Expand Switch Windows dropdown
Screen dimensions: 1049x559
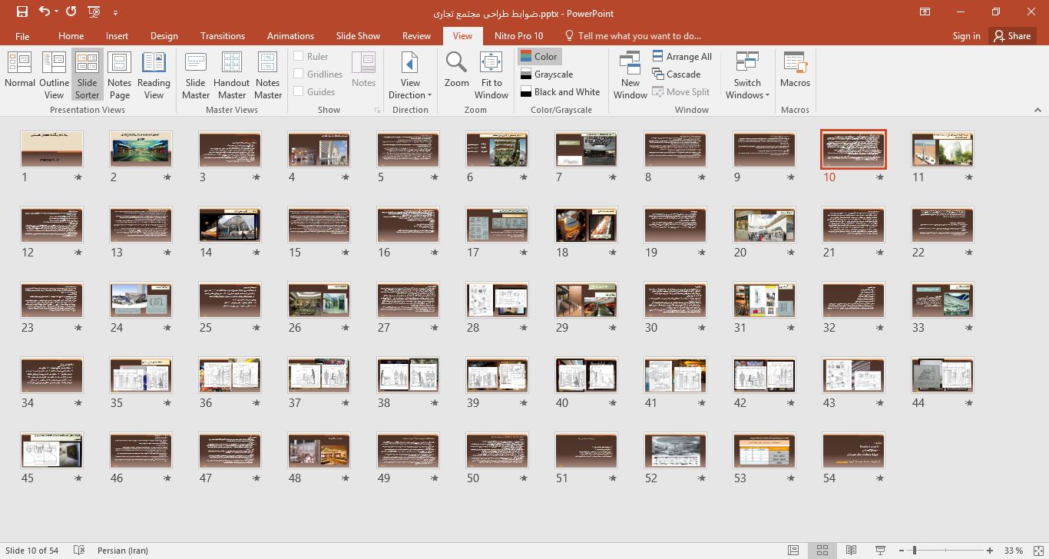(x=747, y=74)
